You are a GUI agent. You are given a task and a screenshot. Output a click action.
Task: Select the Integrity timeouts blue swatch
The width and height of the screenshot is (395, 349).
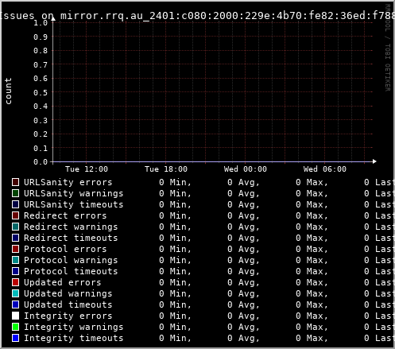(x=16, y=338)
